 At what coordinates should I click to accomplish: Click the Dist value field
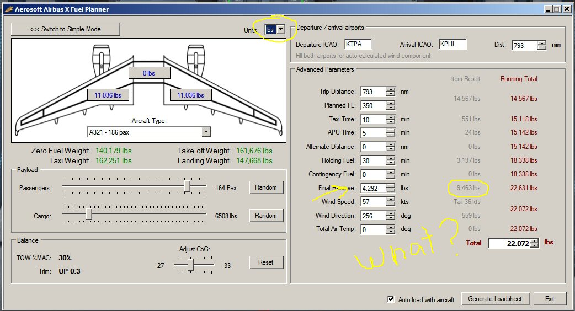[525, 45]
